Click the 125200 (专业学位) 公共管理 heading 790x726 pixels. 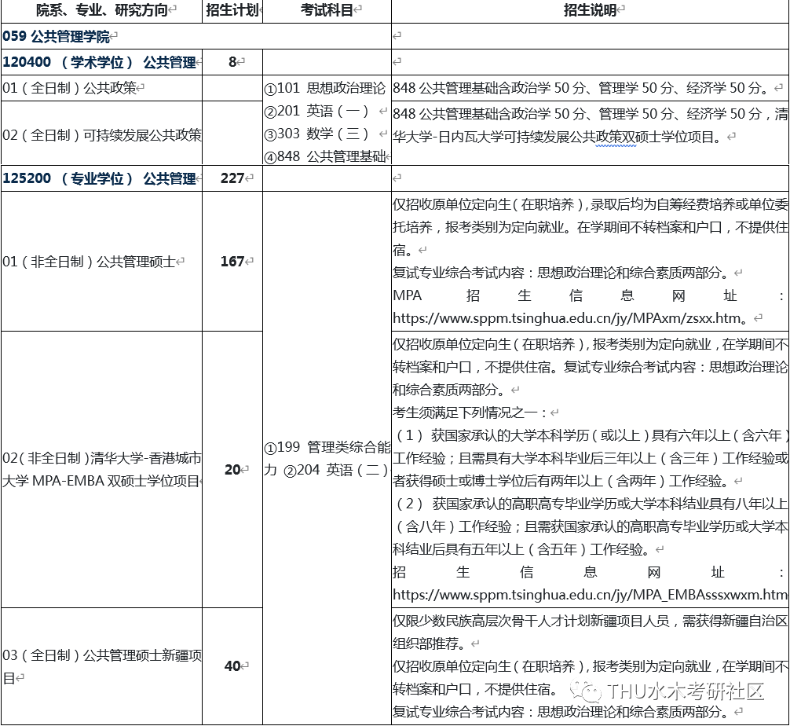point(100,178)
